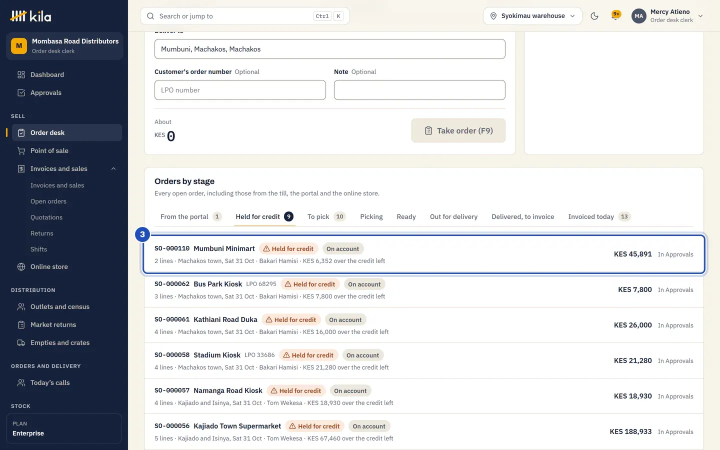
Task: Open order SO-000062 Bus Park Kiosk
Action: tap(424, 290)
